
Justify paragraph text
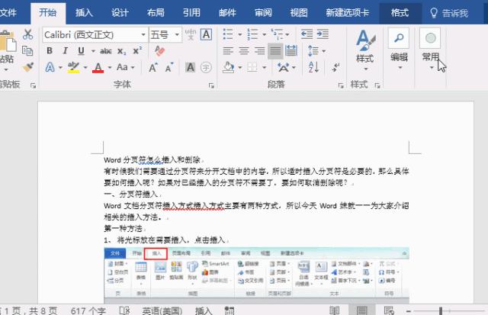coord(275,51)
